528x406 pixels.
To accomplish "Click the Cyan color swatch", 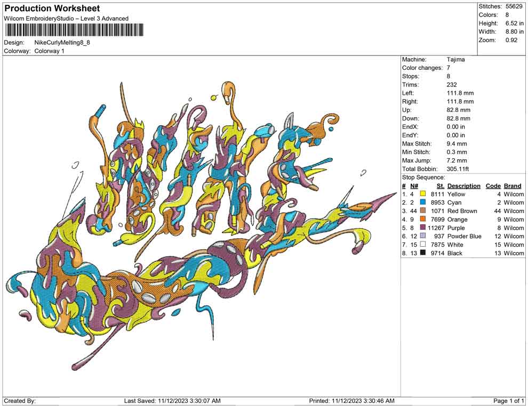I will 423,202.
